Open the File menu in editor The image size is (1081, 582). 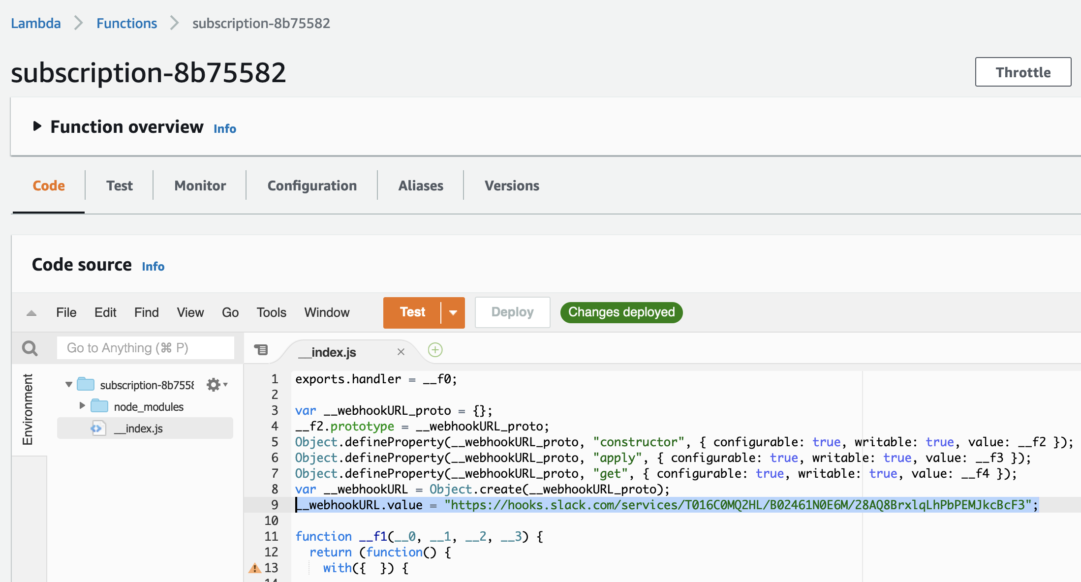[66, 312]
